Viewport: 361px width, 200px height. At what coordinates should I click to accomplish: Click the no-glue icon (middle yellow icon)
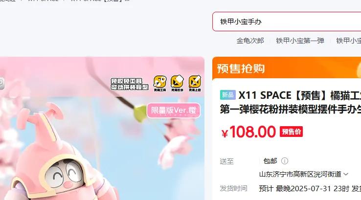[177, 83]
